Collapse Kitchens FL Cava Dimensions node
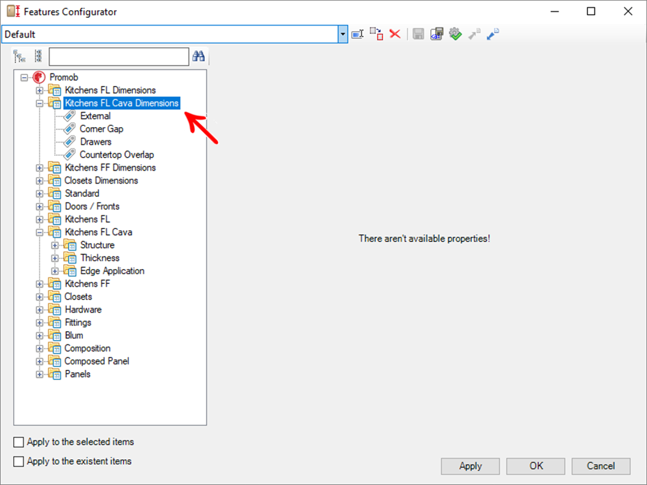The image size is (647, 485). click(39, 104)
